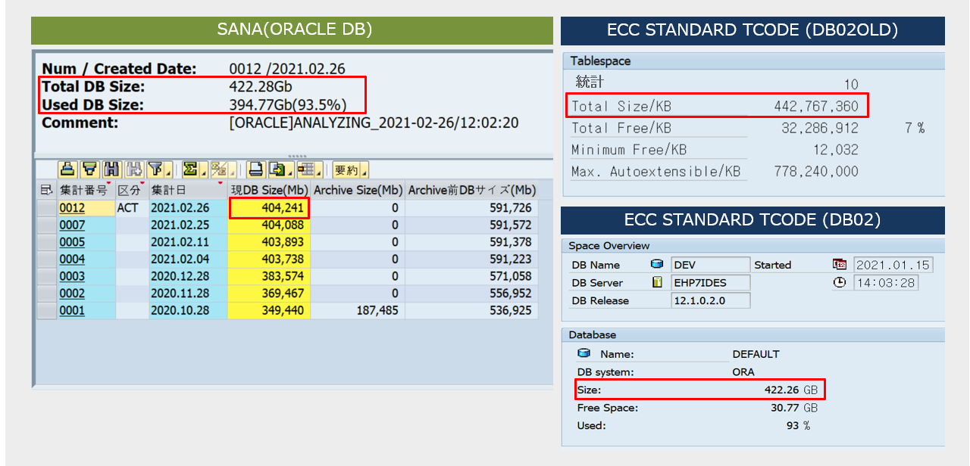Click the 404,241 DB size cell

pos(268,208)
